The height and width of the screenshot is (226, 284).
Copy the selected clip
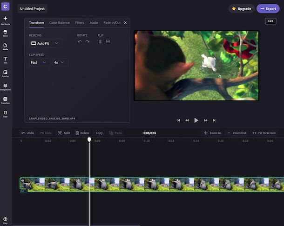pyautogui.click(x=99, y=133)
